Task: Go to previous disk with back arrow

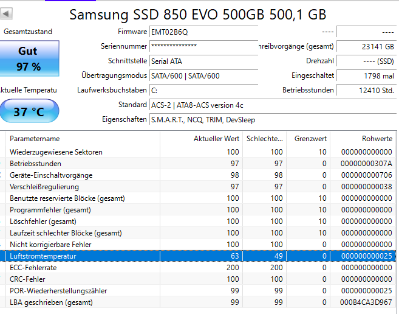Action: (x=6, y=13)
